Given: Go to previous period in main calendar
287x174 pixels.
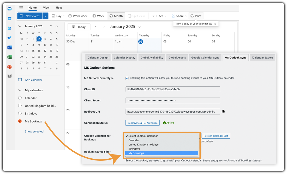Looking at the screenshot, I should (x=95, y=27).
